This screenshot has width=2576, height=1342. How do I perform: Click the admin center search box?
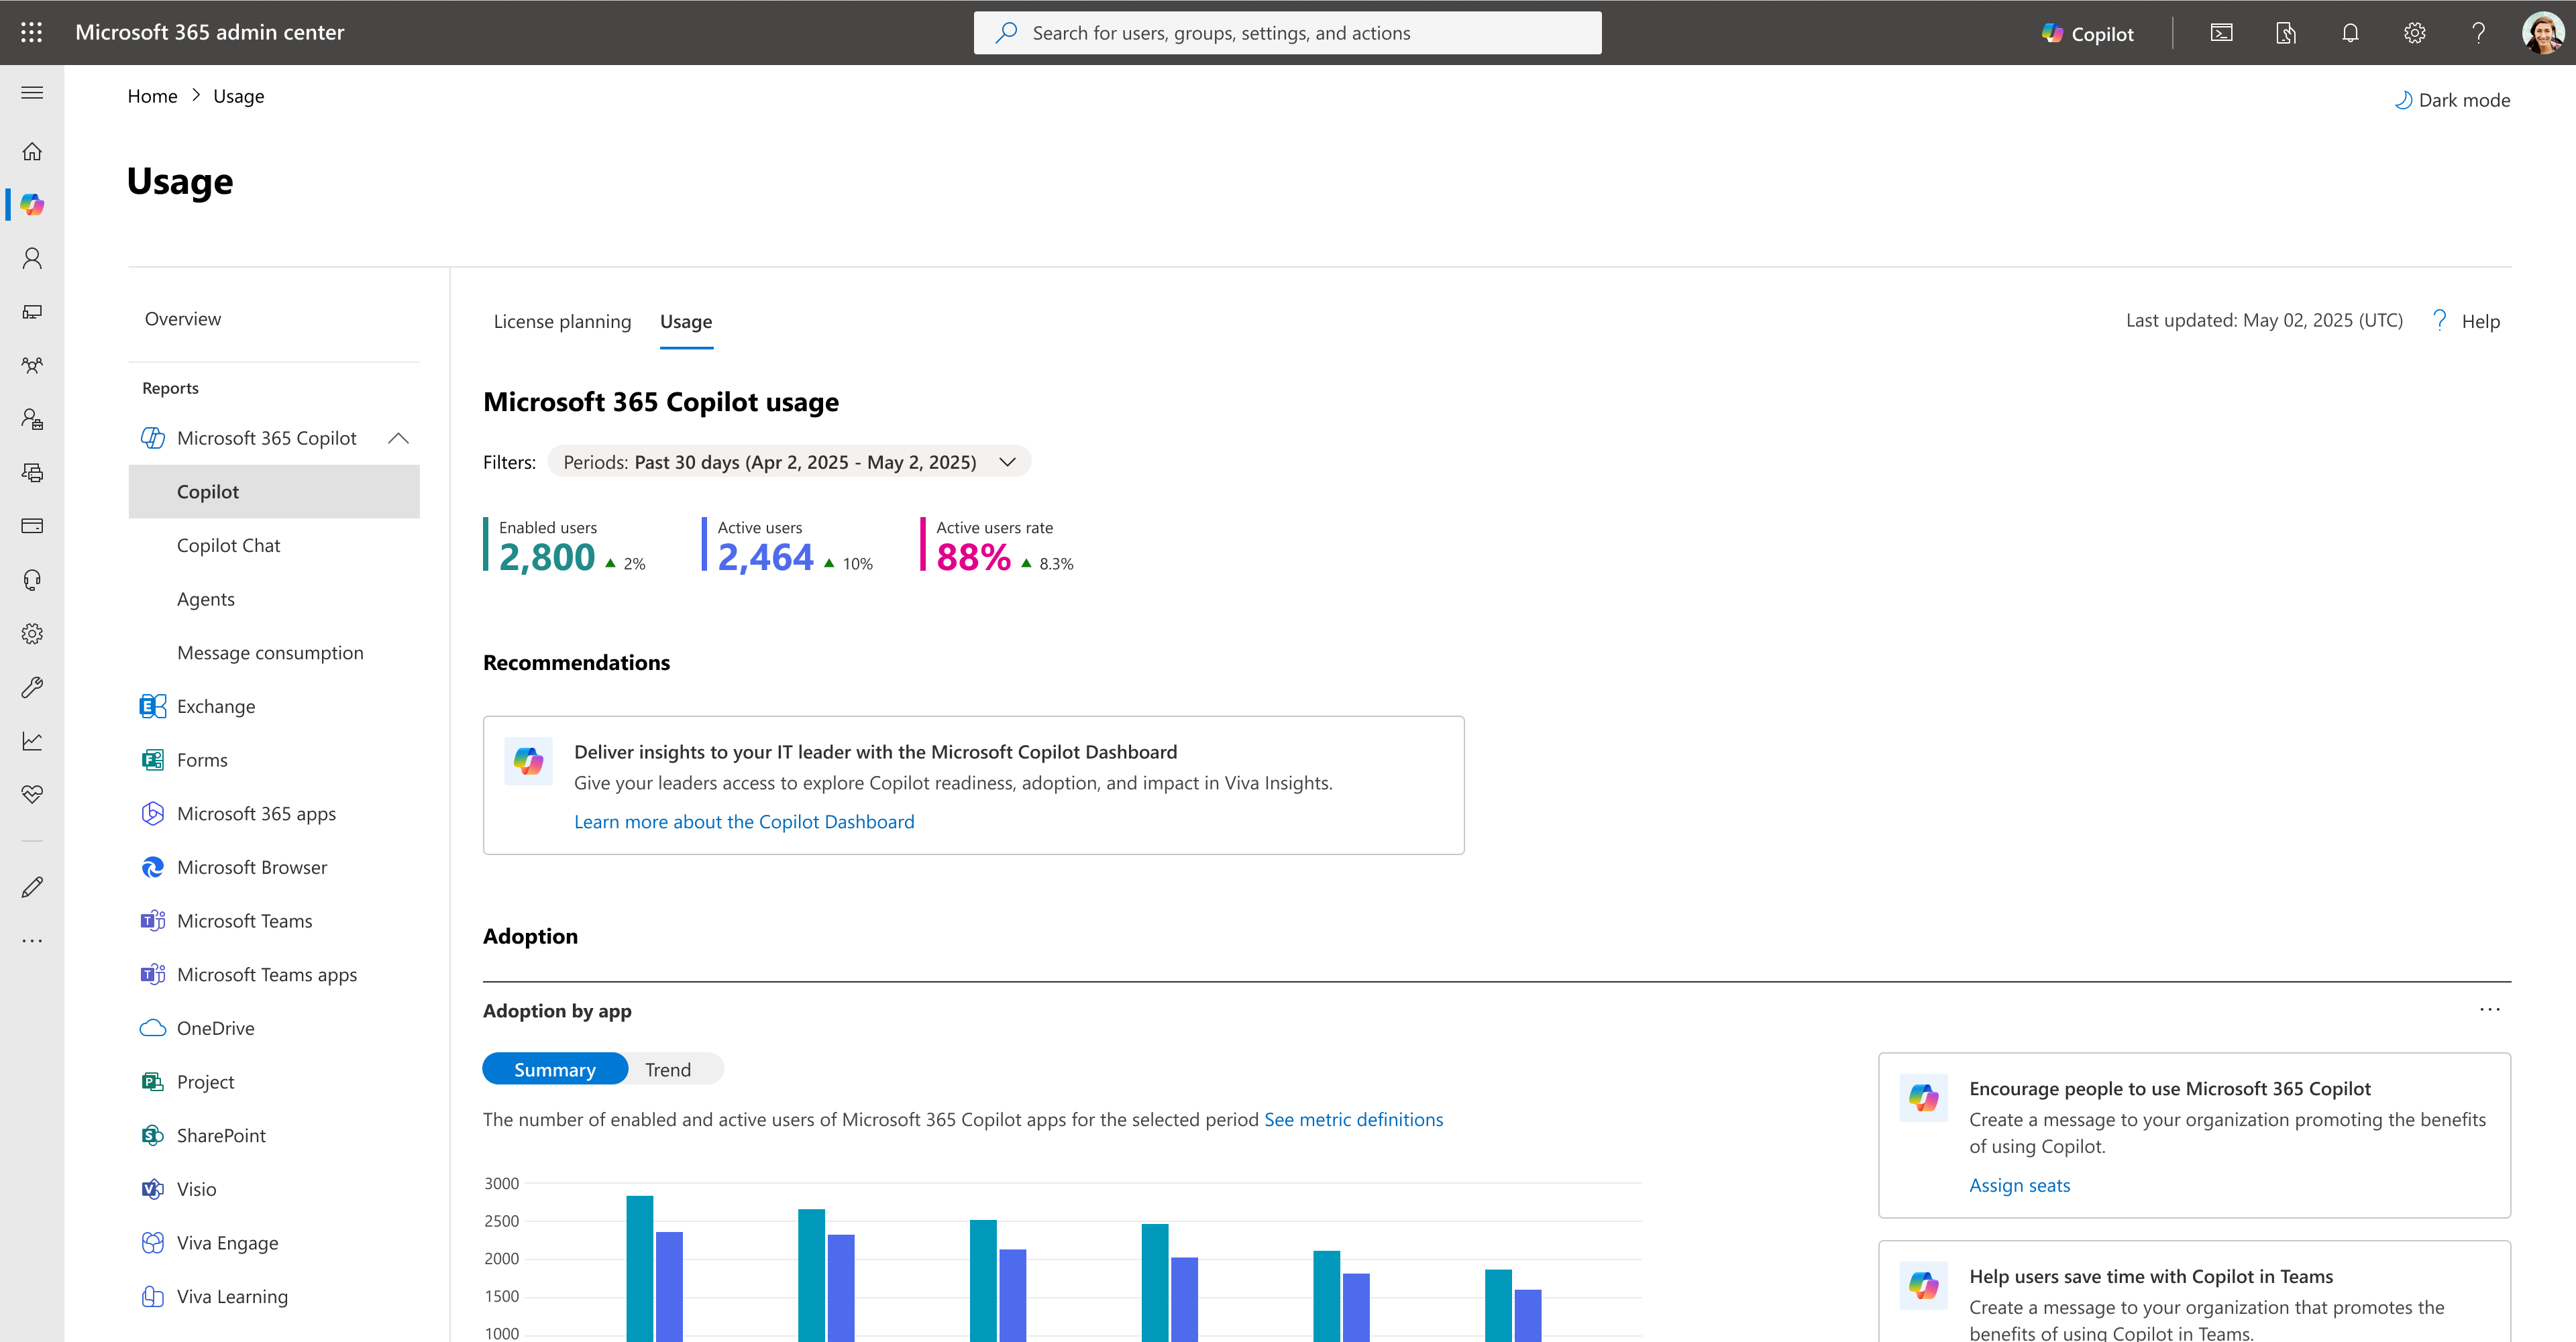tap(1287, 33)
